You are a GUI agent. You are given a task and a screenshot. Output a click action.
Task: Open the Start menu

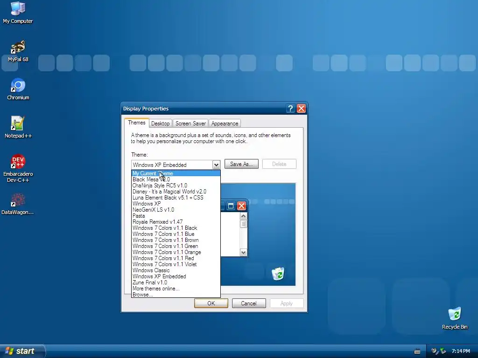click(22, 351)
